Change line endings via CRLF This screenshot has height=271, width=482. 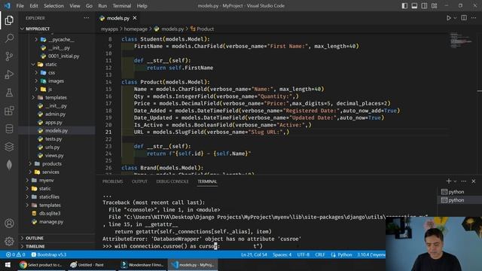pyautogui.click(x=320, y=254)
